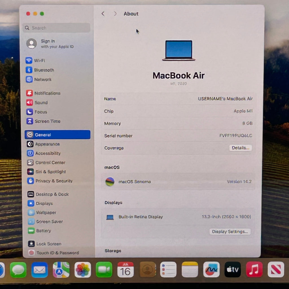The width and height of the screenshot is (289, 289).
Task: Go forward with the right chevron
Action: 115,14
